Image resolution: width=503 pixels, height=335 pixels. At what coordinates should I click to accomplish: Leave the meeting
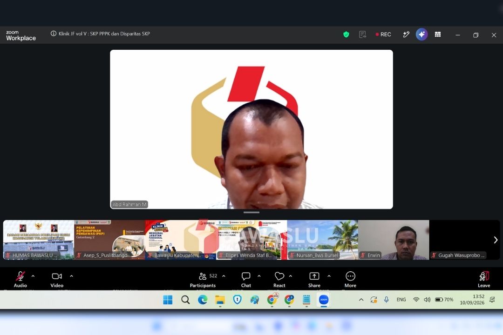click(x=484, y=279)
